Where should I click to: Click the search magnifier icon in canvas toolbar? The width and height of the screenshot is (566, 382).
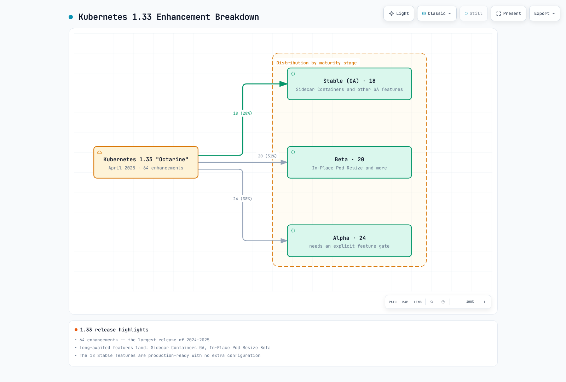(432, 302)
